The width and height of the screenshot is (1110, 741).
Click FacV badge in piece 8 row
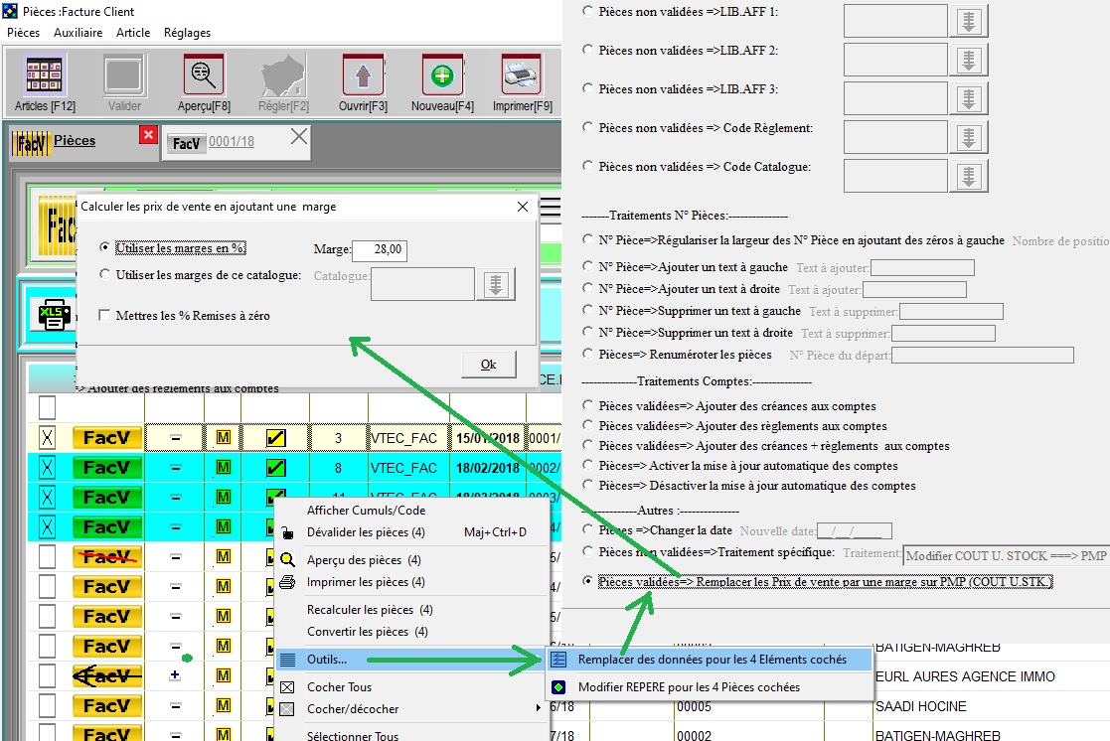tap(107, 468)
